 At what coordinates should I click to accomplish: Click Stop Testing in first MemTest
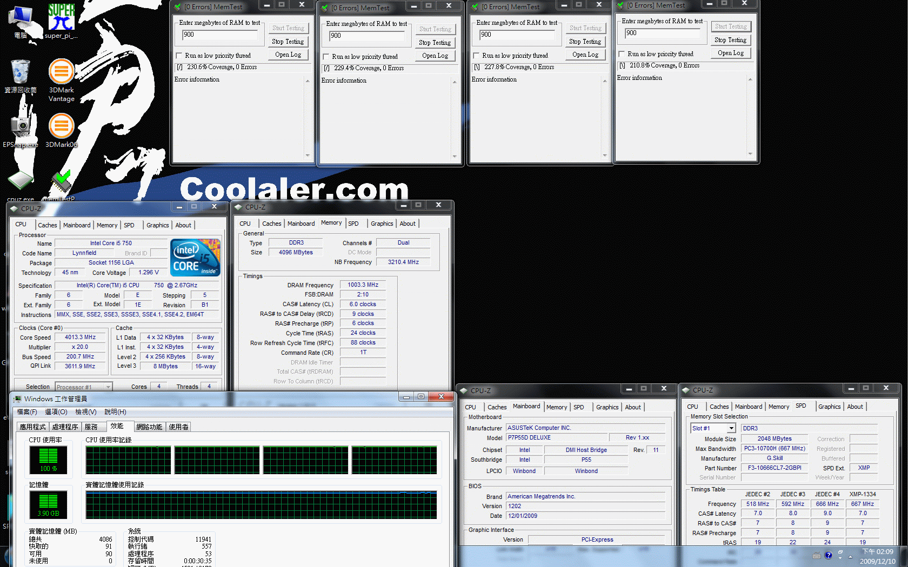[288, 42]
